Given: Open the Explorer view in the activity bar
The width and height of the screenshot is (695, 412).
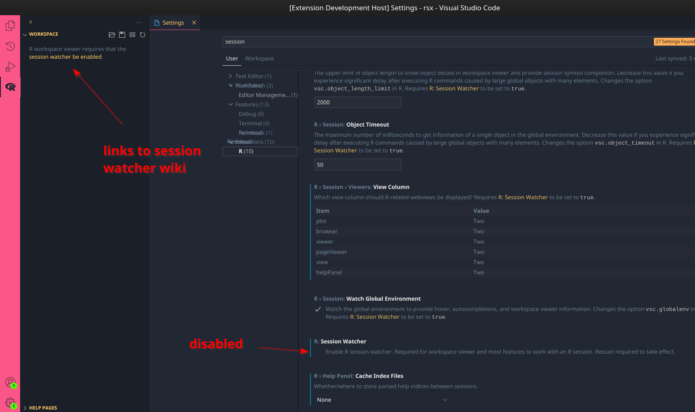Looking at the screenshot, I should point(10,26).
